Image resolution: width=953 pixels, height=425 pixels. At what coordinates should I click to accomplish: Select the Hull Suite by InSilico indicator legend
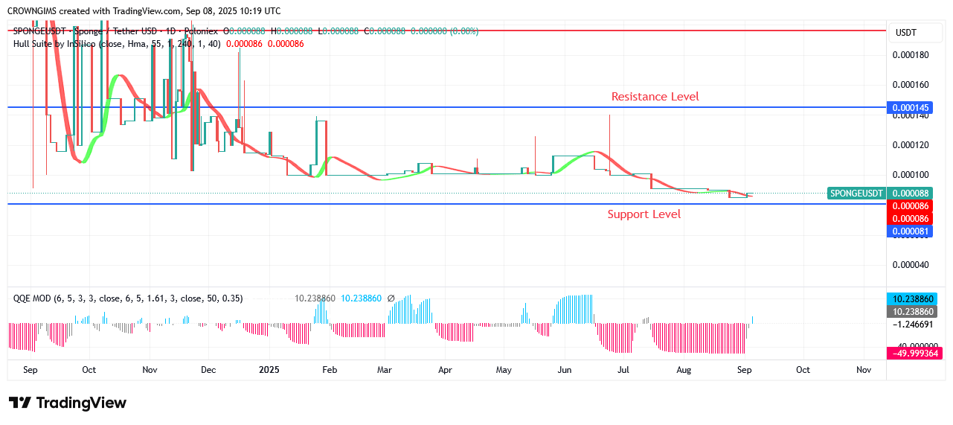coord(116,44)
